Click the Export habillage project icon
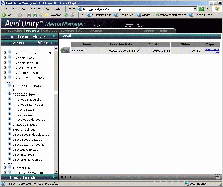Viewport: 223px width, 187px height. [x=9, y=129]
